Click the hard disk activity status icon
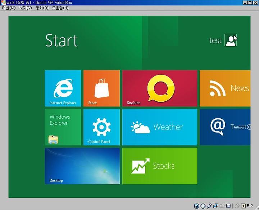The width and height of the screenshot is (259, 210). tap(196, 206)
